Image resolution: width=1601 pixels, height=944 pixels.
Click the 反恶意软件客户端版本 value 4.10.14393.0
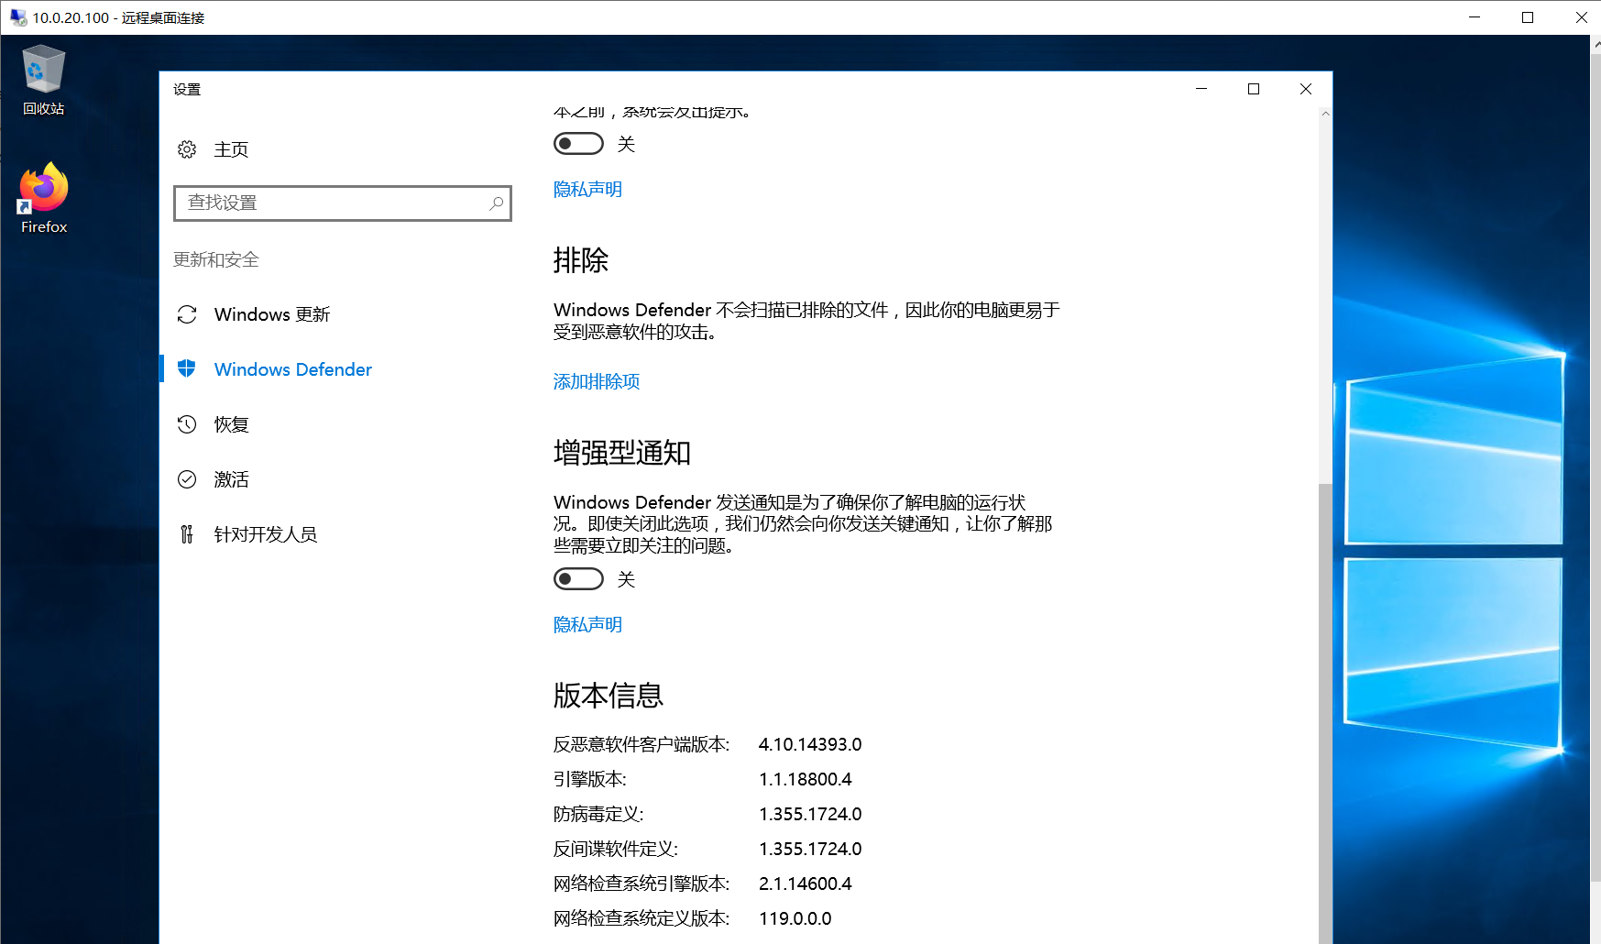810,745
